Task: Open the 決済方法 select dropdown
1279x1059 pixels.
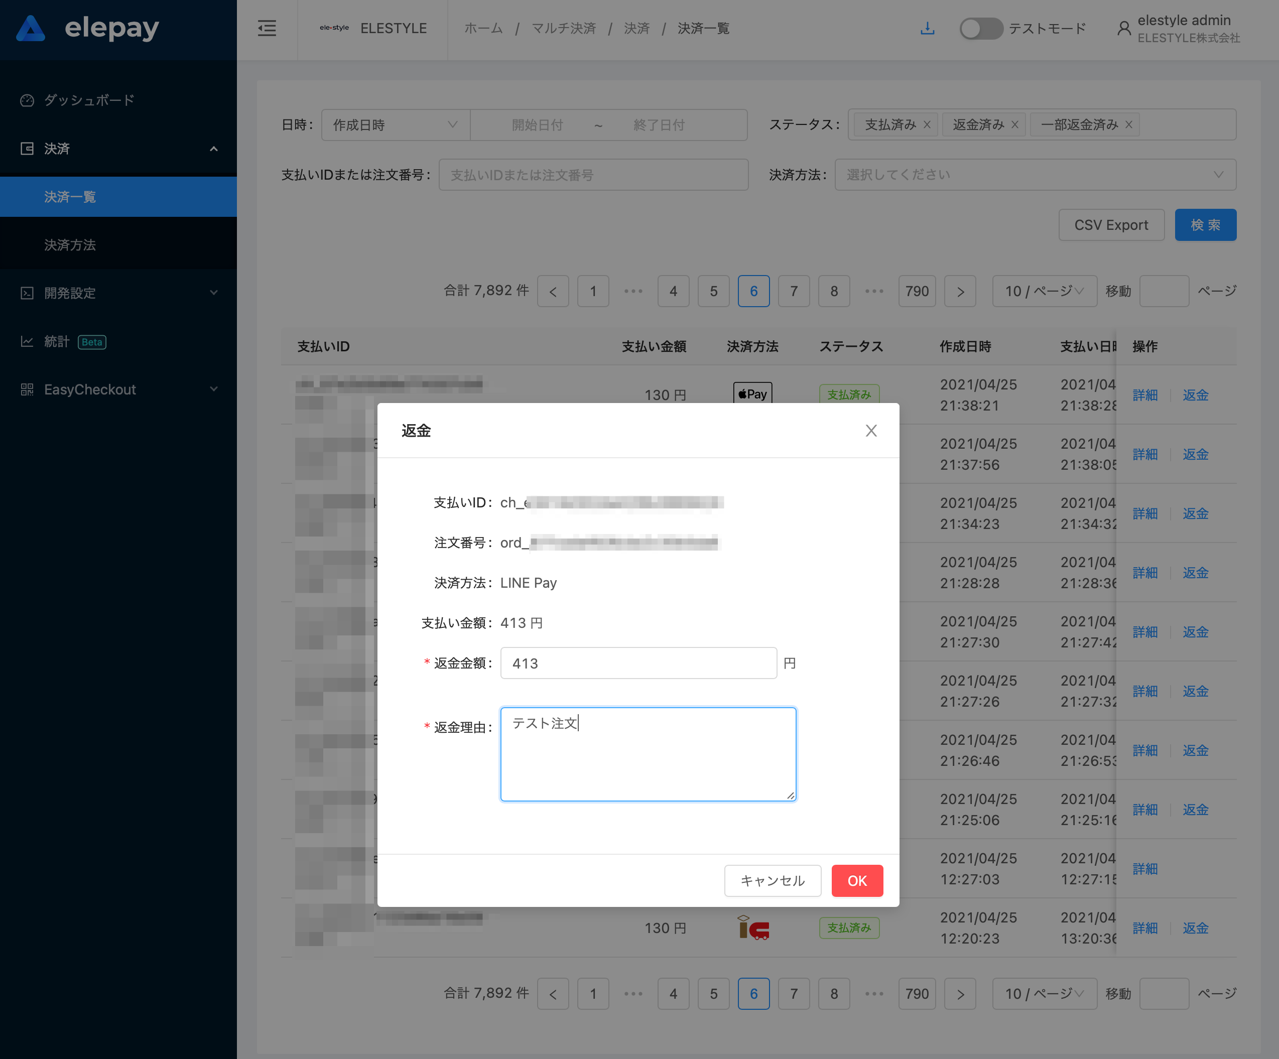Action: (x=1035, y=175)
